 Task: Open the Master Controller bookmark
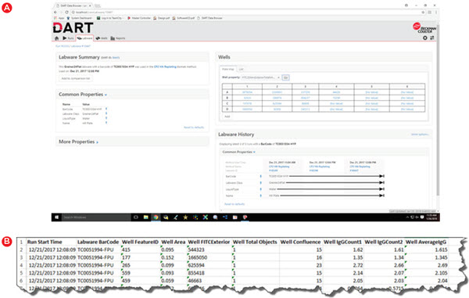(139, 18)
